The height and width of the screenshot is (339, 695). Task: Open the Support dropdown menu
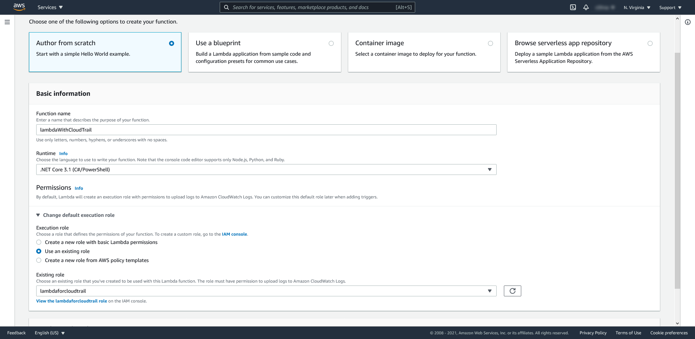[x=670, y=8]
